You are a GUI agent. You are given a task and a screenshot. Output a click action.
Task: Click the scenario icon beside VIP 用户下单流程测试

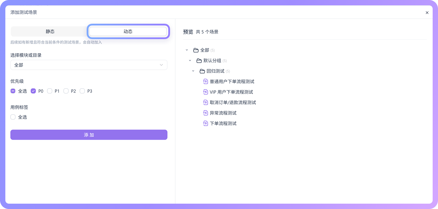coord(206,92)
